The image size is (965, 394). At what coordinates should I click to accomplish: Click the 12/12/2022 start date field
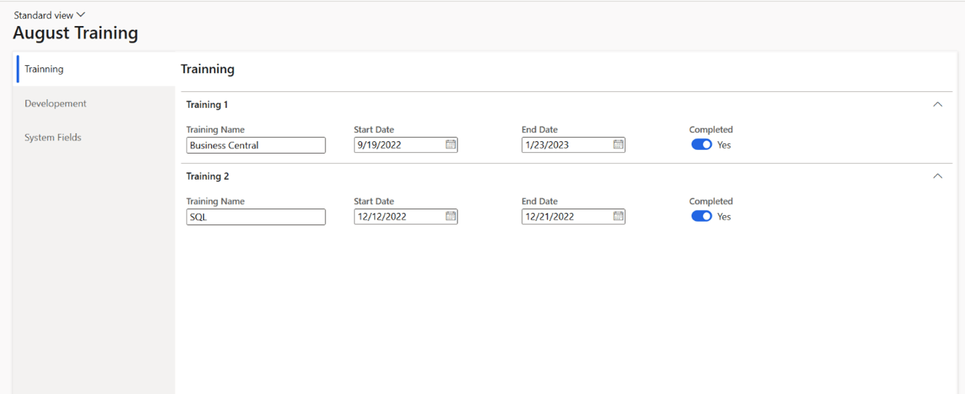397,217
